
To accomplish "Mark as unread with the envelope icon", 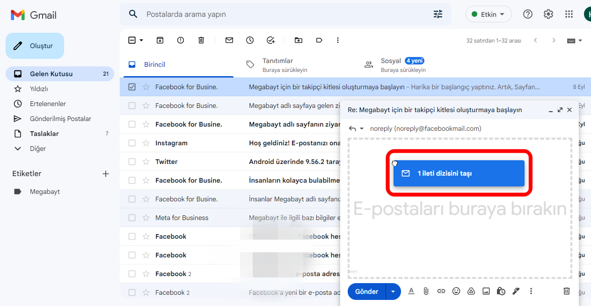I will click(x=229, y=41).
